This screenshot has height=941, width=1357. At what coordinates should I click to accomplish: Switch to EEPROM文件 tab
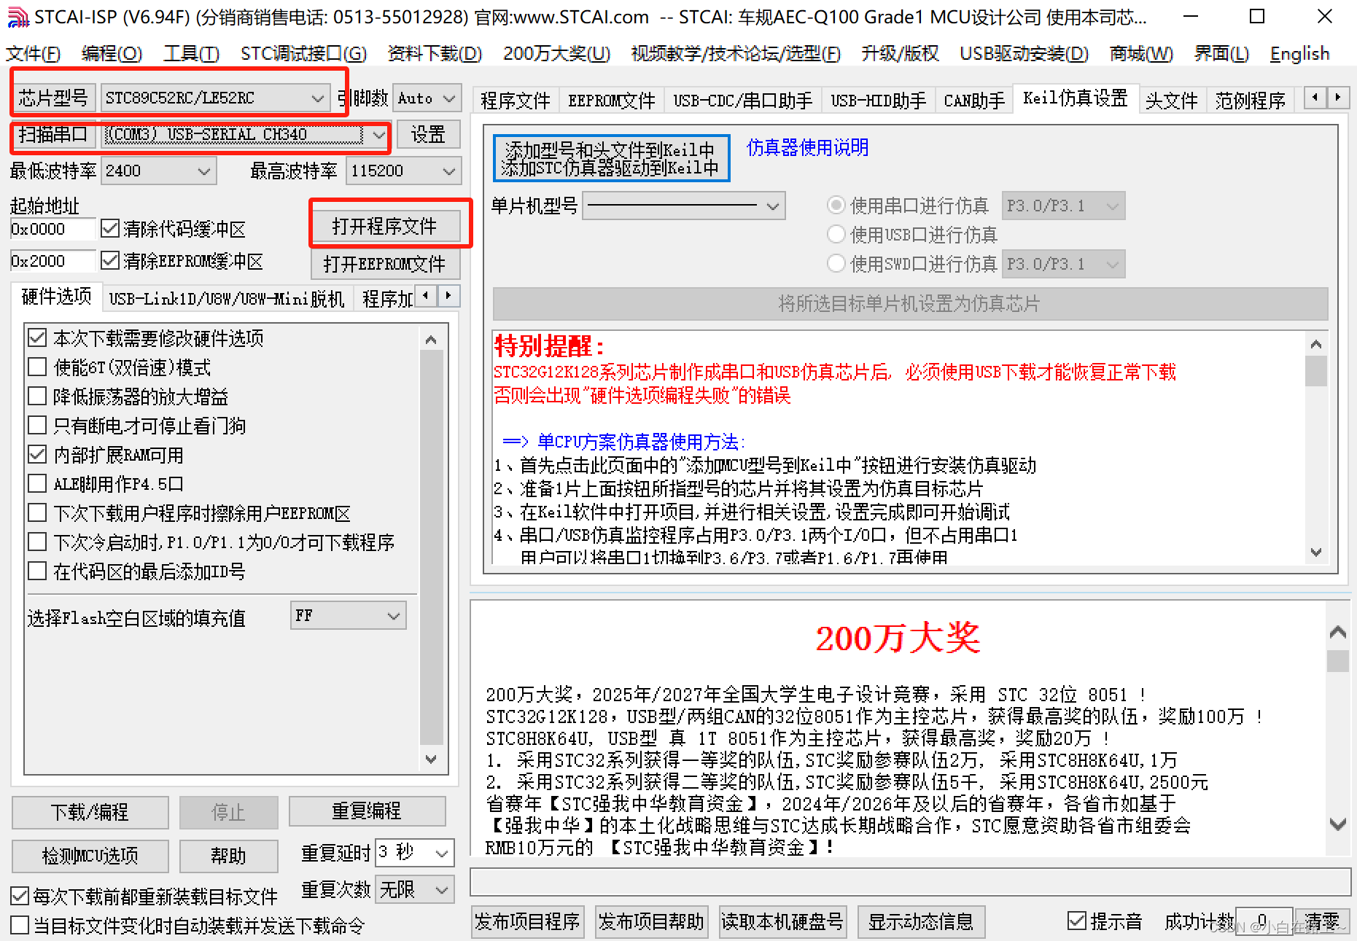coord(611,101)
